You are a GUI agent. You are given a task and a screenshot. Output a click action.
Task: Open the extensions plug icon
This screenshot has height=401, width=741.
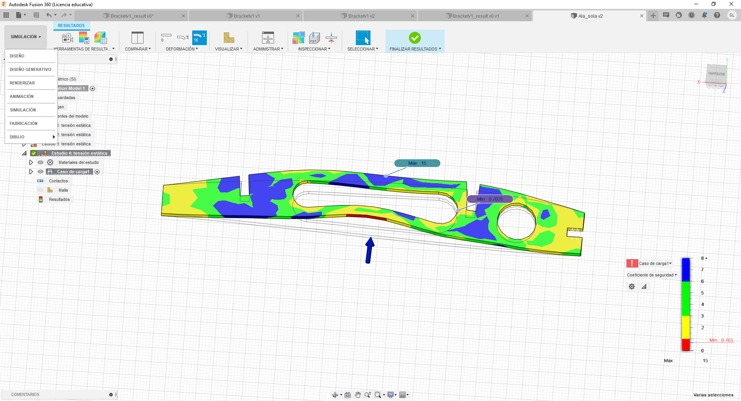[679, 15]
